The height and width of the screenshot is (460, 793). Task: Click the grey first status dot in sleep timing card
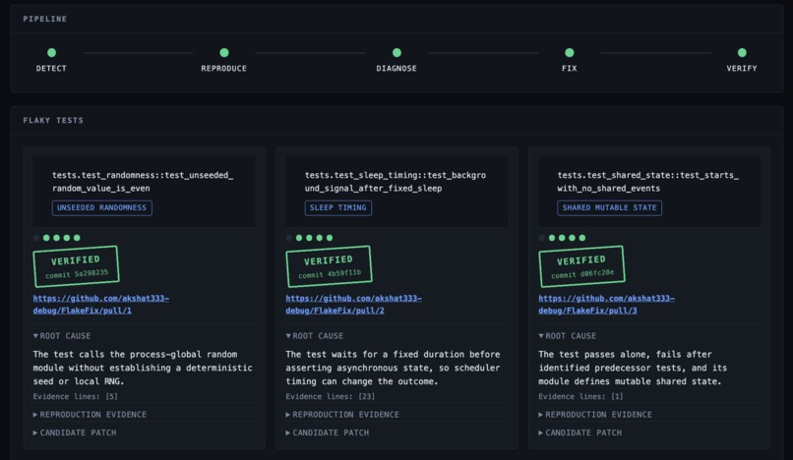(289, 238)
